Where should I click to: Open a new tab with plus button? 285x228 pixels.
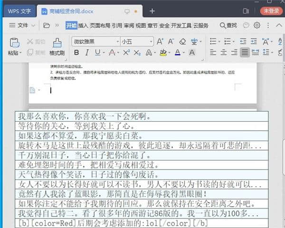tap(152, 10)
